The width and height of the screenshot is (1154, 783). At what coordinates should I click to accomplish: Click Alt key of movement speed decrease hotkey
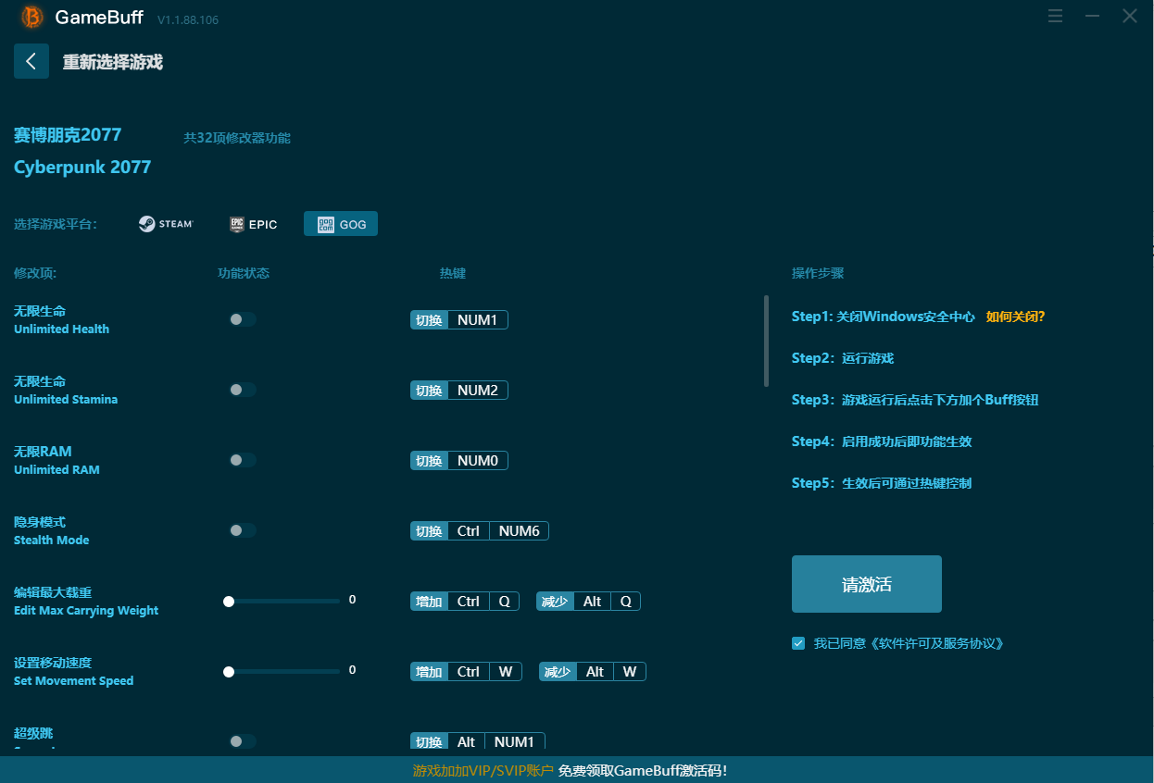[596, 672]
